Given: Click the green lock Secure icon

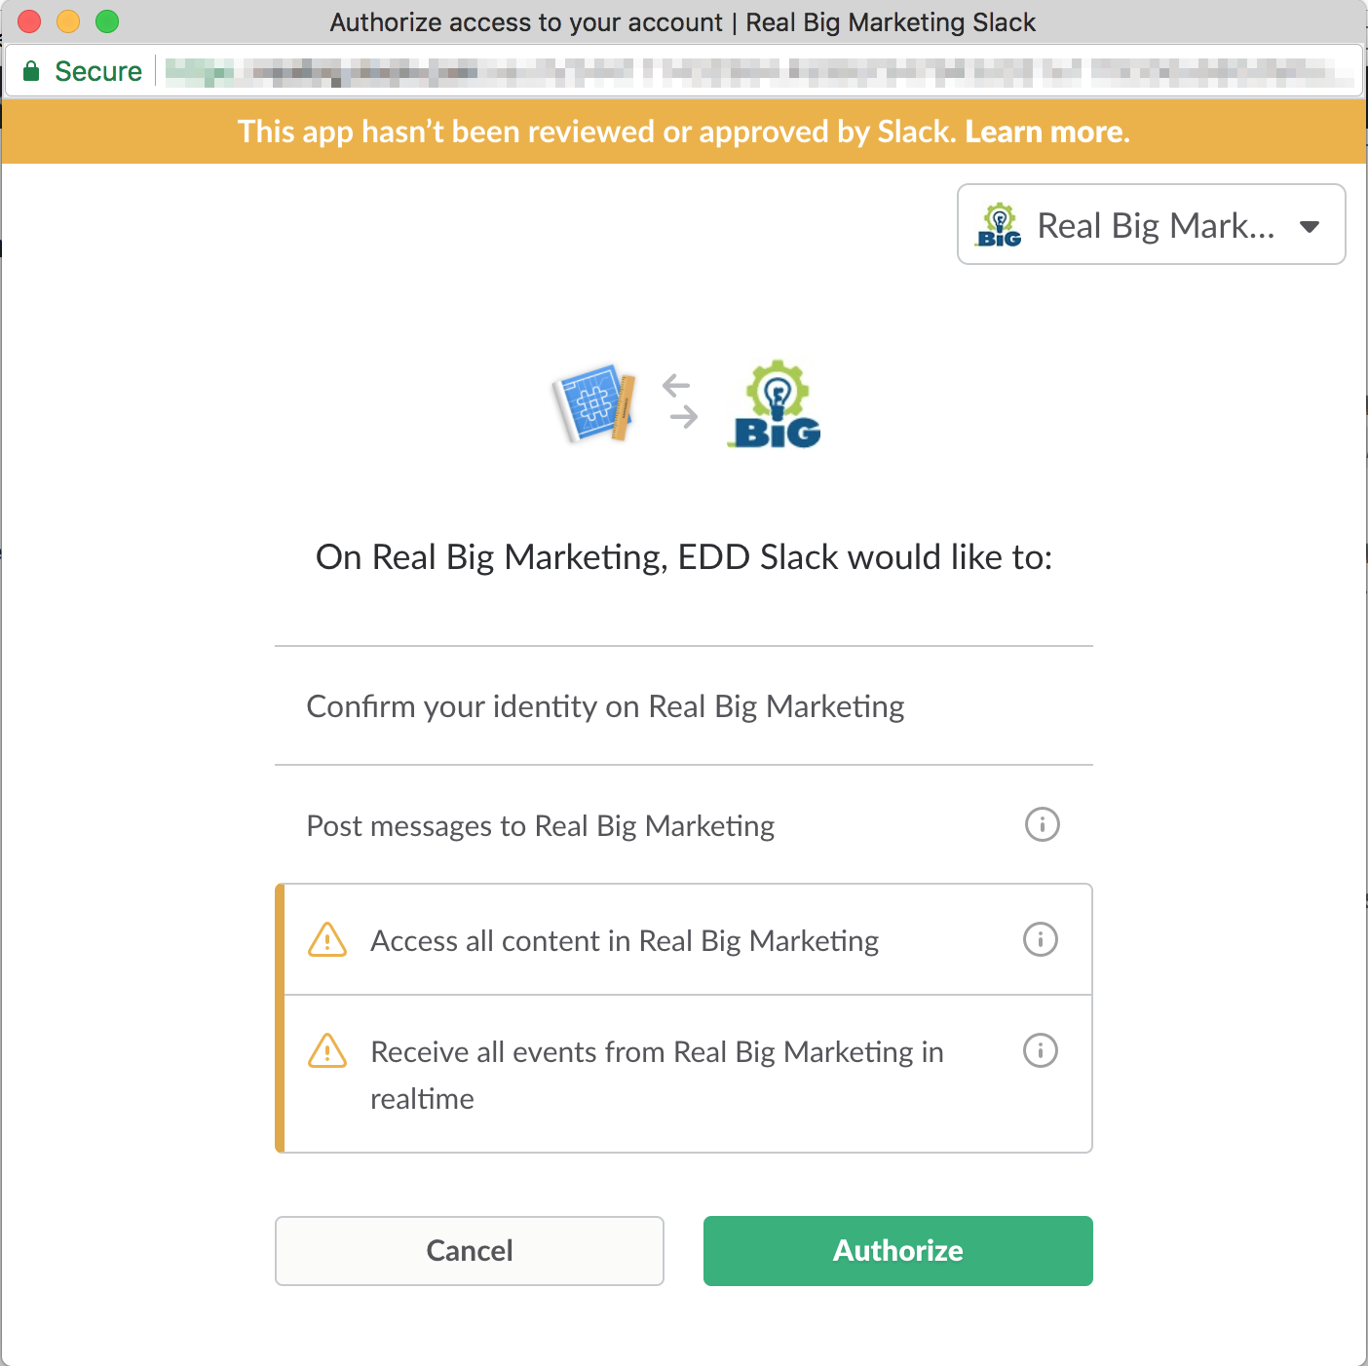Looking at the screenshot, I should [31, 71].
